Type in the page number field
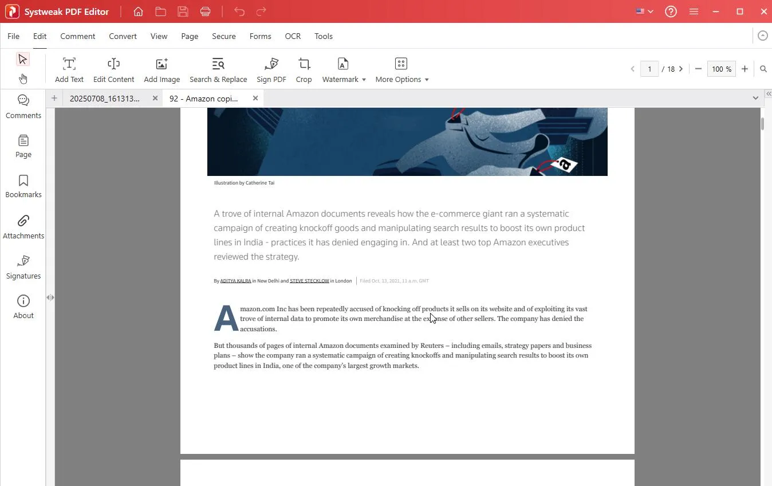The image size is (772, 486). pyautogui.click(x=649, y=68)
